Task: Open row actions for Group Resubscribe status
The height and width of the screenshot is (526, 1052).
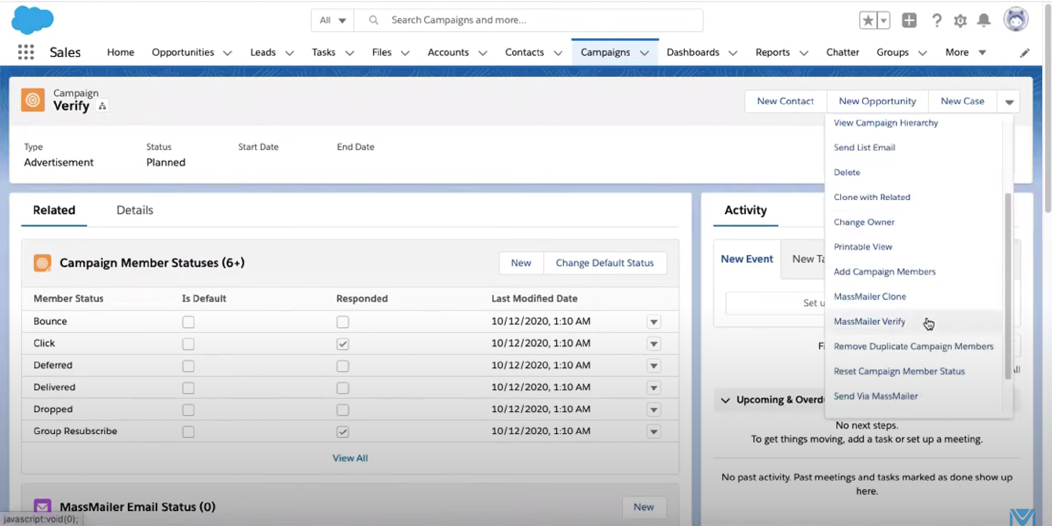Action: point(654,432)
